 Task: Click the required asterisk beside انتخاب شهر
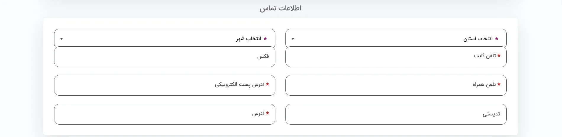(x=265, y=39)
